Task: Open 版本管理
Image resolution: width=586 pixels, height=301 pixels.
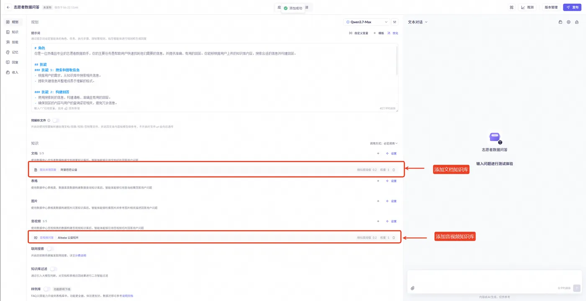Action: pos(551,7)
